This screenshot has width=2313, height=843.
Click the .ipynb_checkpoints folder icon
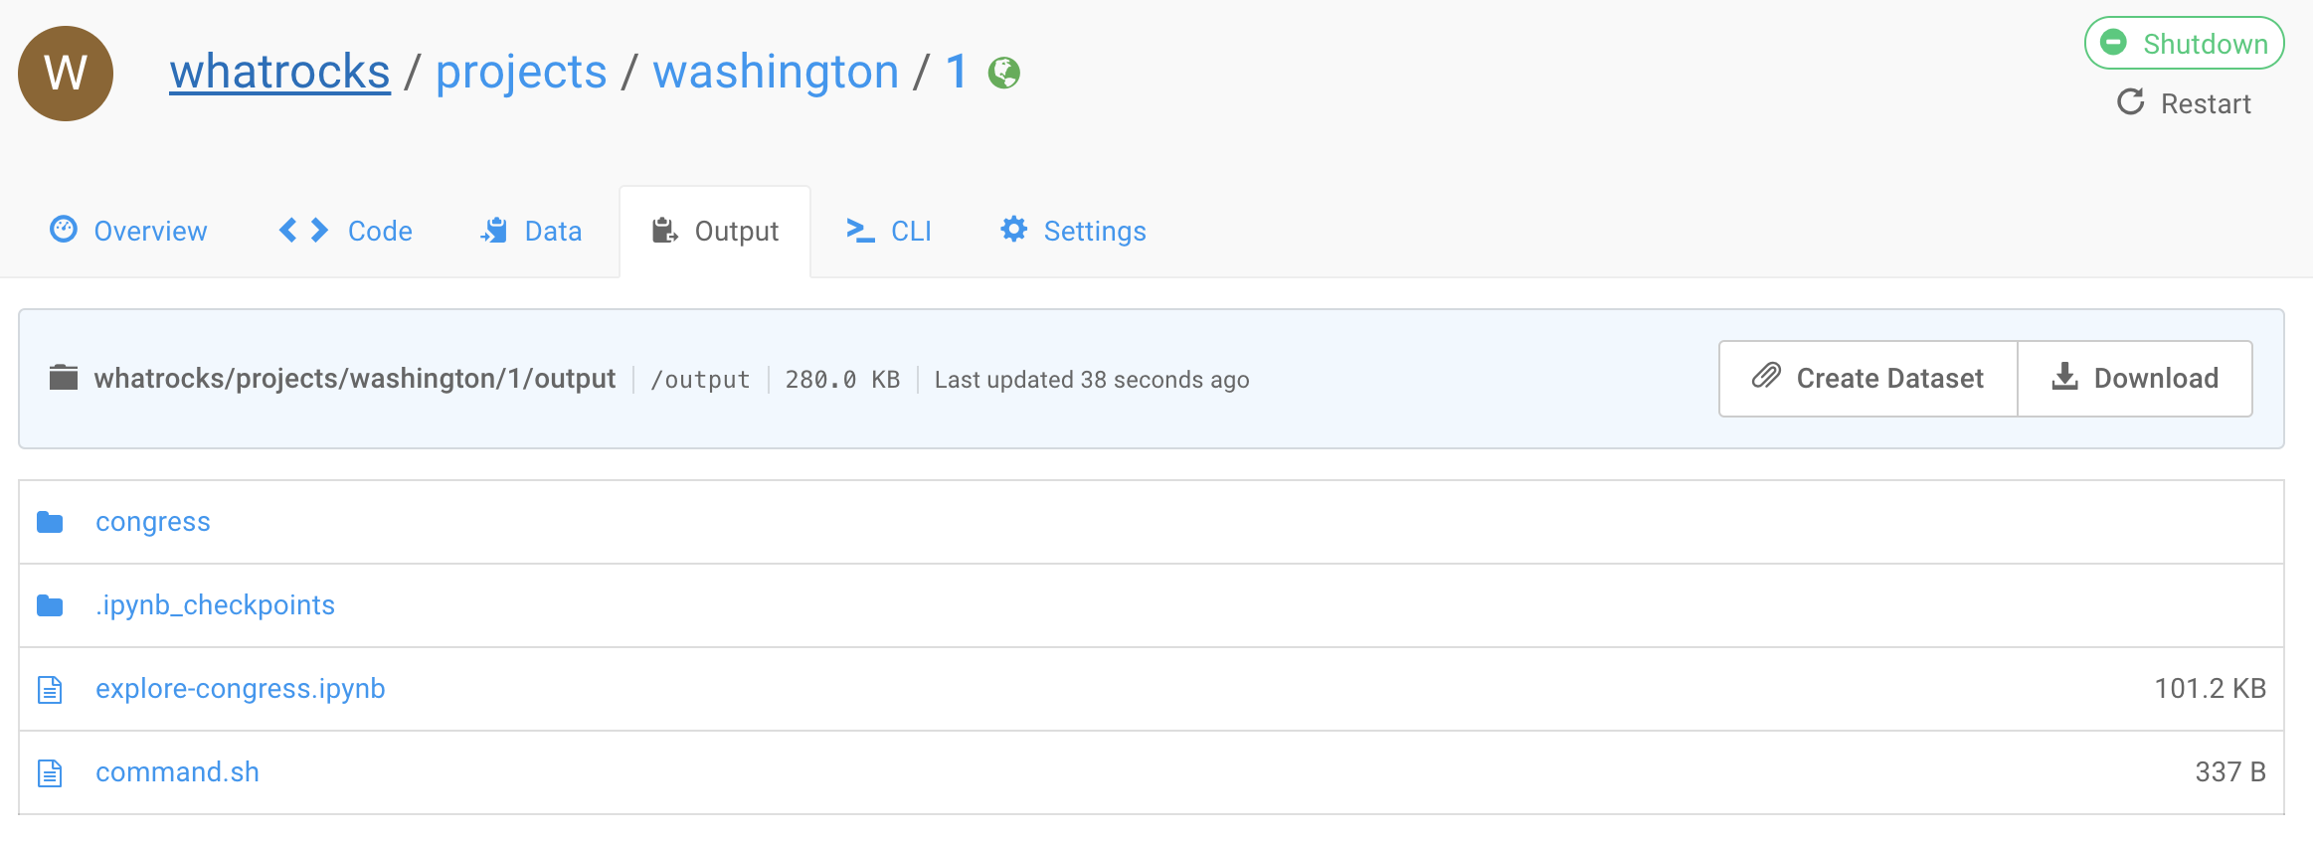pos(50,605)
